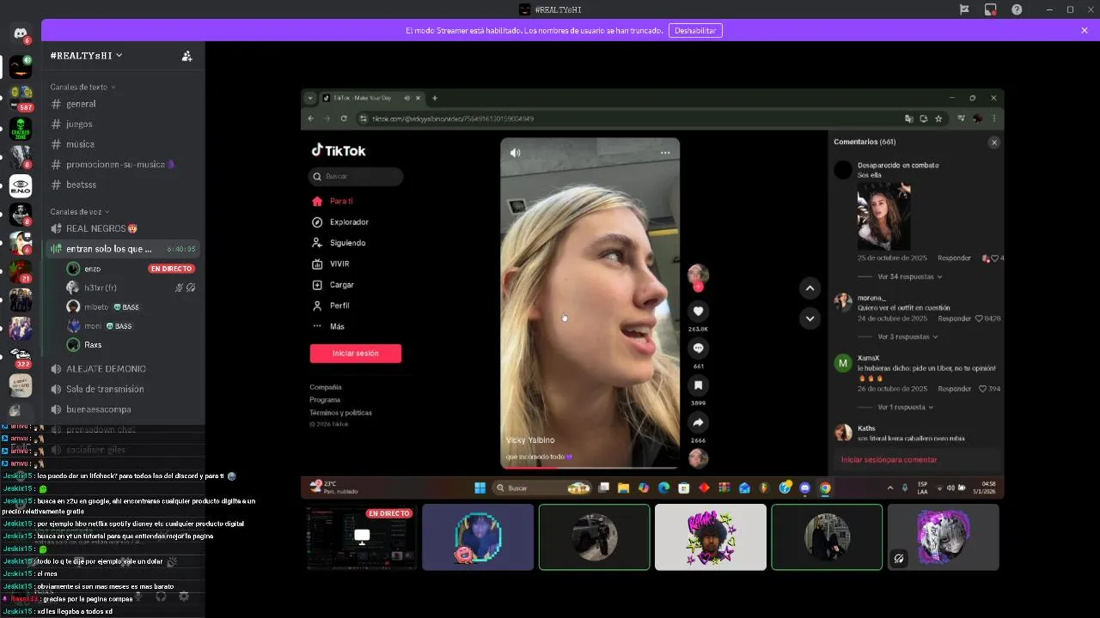Open Discord help question mark icon
Screen dimensions: 1100x618
[1017, 9]
